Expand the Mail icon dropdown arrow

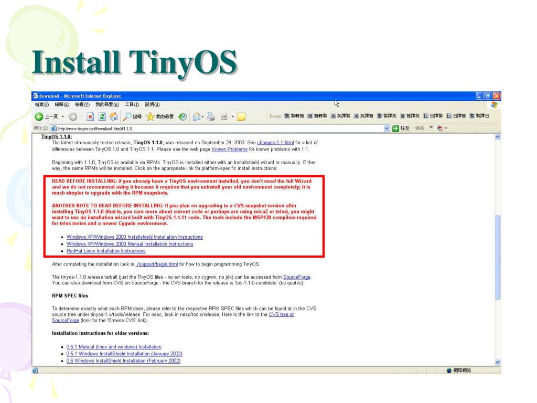[x=203, y=116]
